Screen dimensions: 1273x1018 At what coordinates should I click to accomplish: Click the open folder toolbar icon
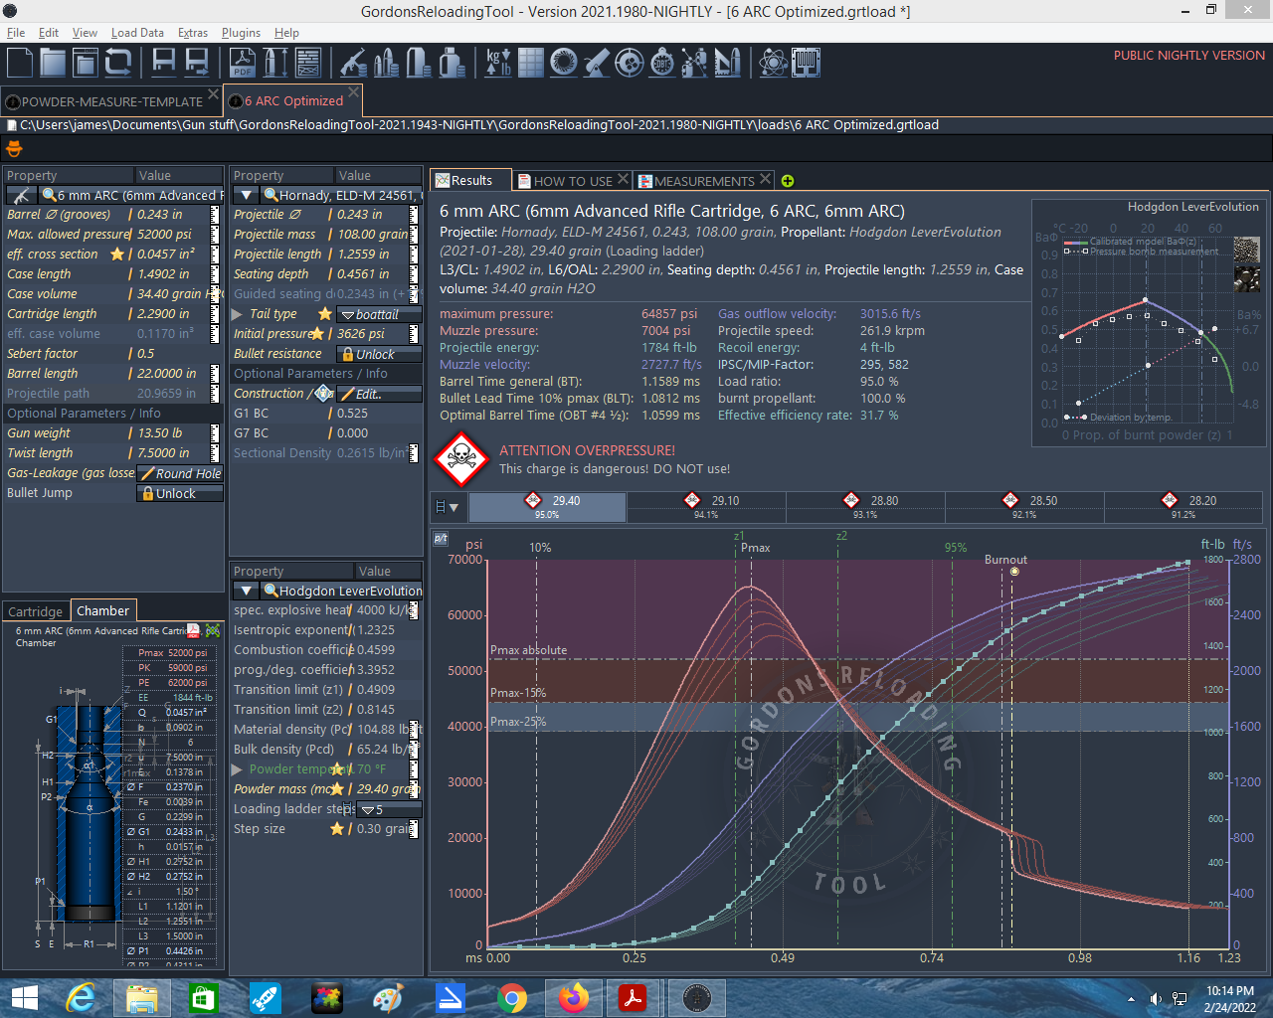pyautogui.click(x=53, y=63)
